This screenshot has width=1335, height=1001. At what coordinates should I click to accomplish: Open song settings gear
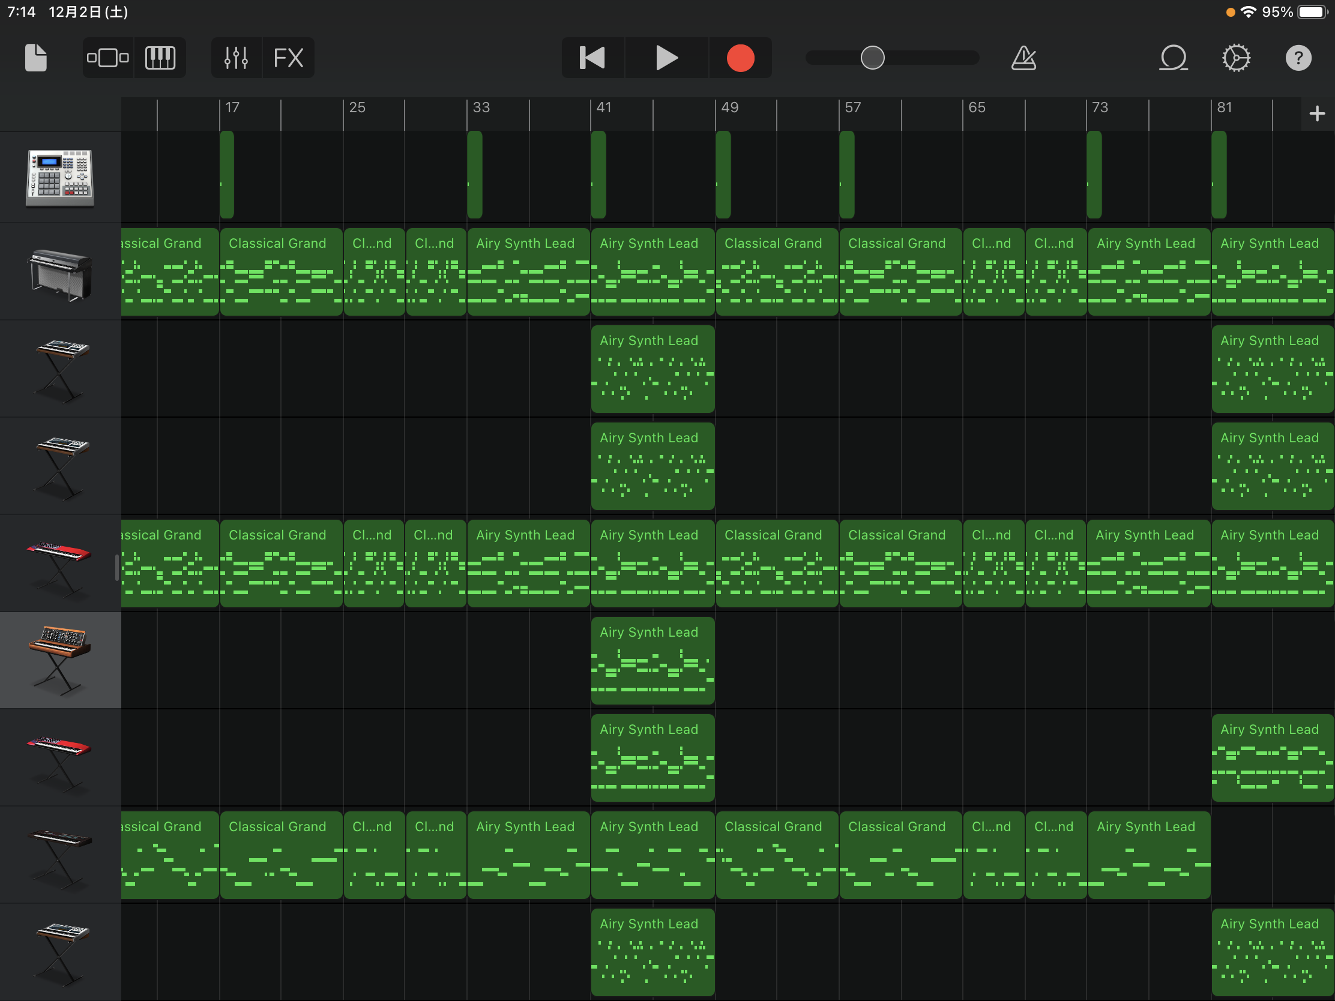[1236, 58]
